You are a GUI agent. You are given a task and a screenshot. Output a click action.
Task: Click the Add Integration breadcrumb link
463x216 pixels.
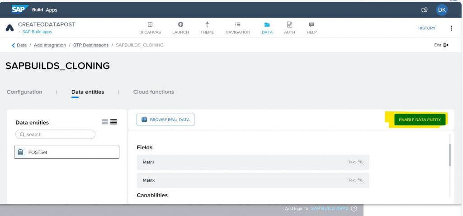[50, 45]
